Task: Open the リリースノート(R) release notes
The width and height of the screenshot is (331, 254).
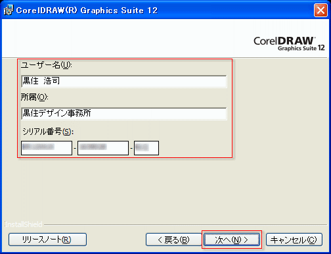Action: tap(47, 240)
